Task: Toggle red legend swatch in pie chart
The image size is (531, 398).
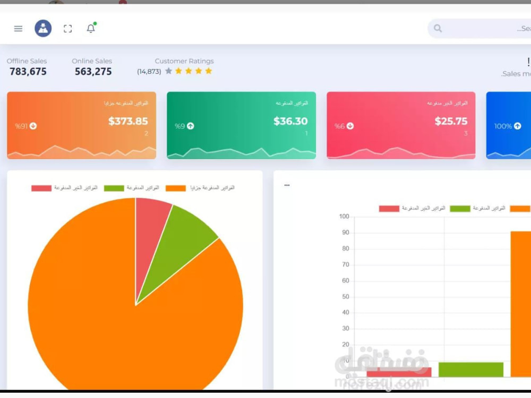Action: click(41, 188)
